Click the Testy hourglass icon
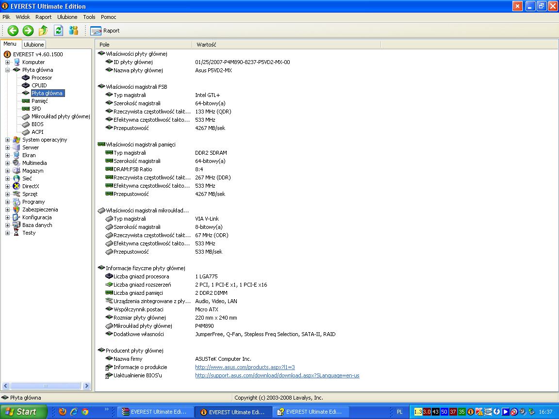The width and height of the screenshot is (559, 419). point(16,233)
